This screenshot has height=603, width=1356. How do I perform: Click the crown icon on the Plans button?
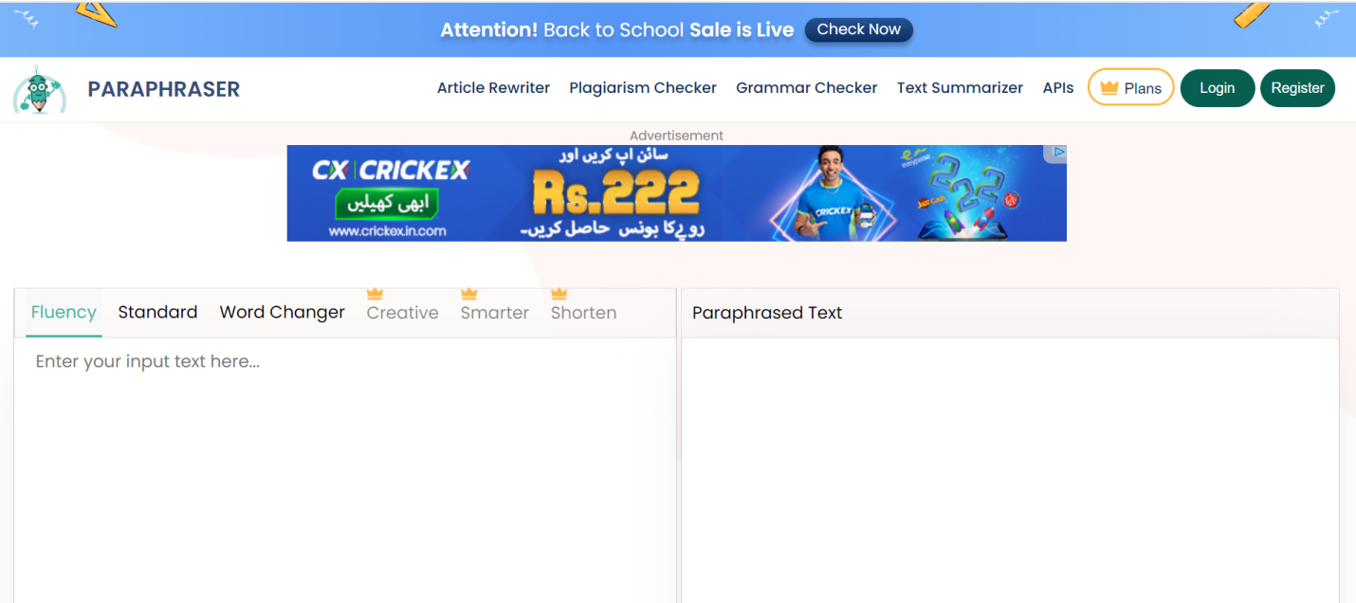(x=1109, y=88)
